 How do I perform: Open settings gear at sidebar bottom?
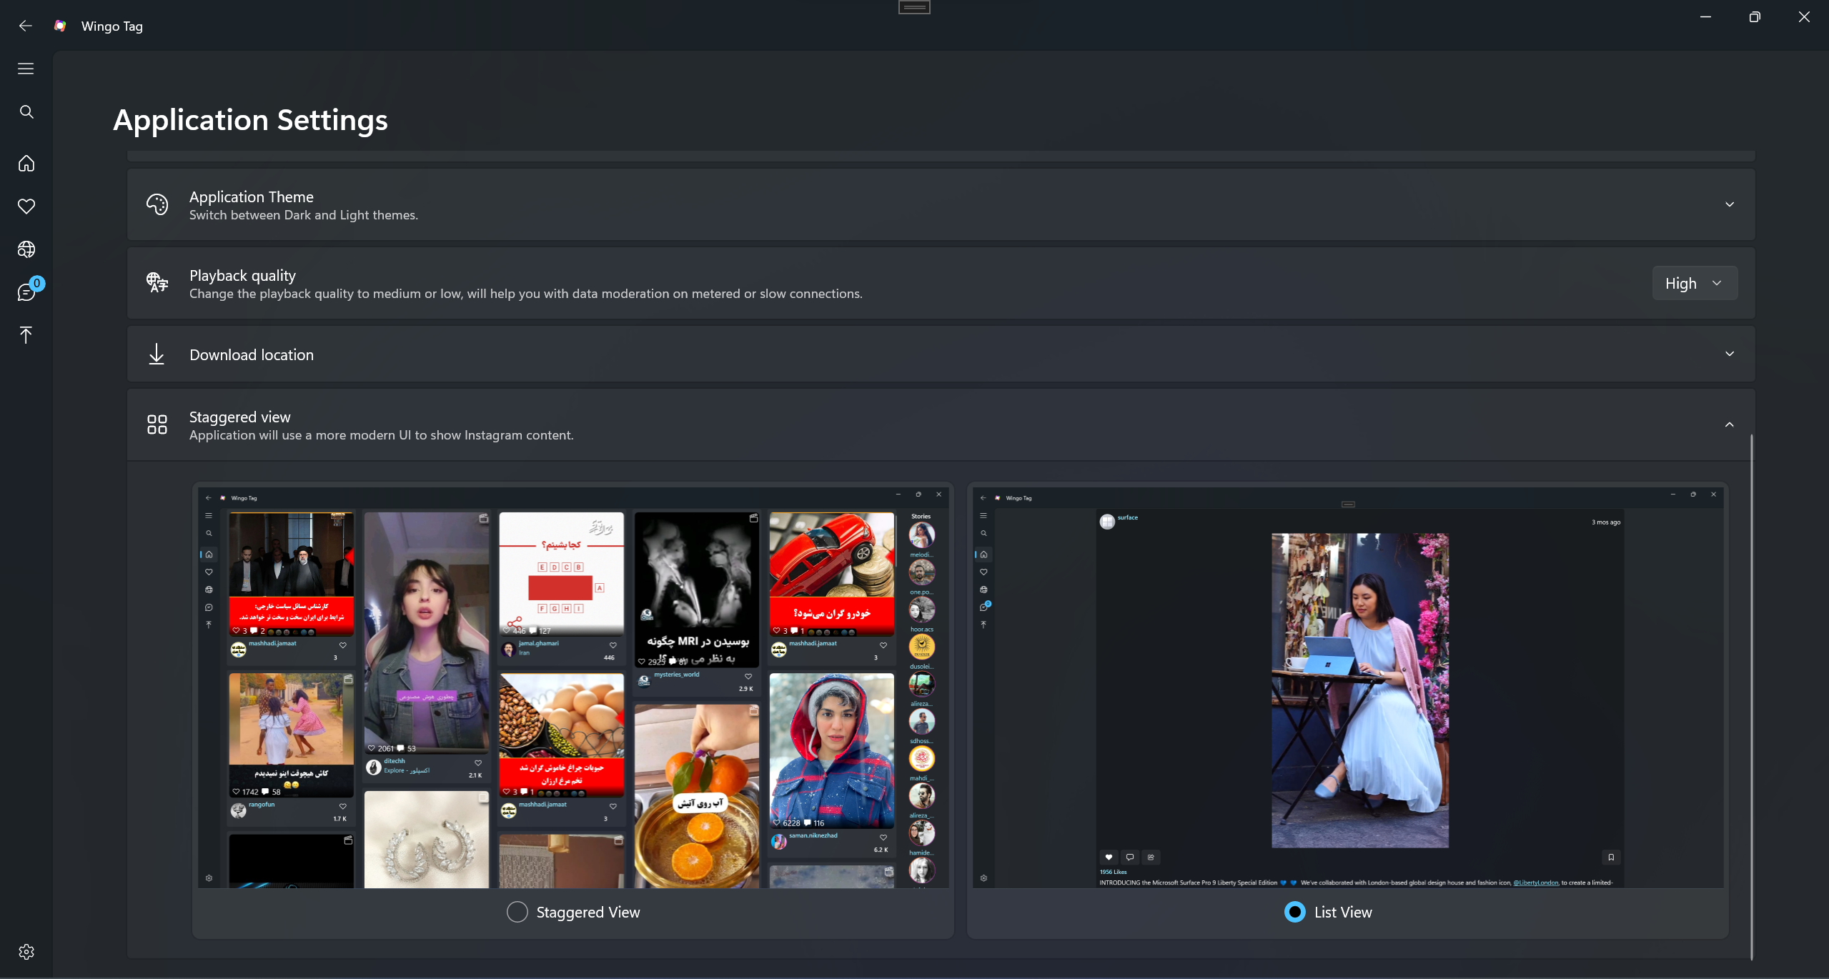coord(26,952)
